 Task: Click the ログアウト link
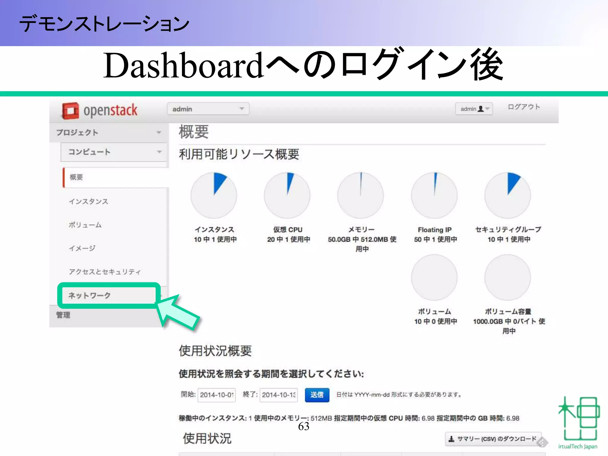click(524, 107)
